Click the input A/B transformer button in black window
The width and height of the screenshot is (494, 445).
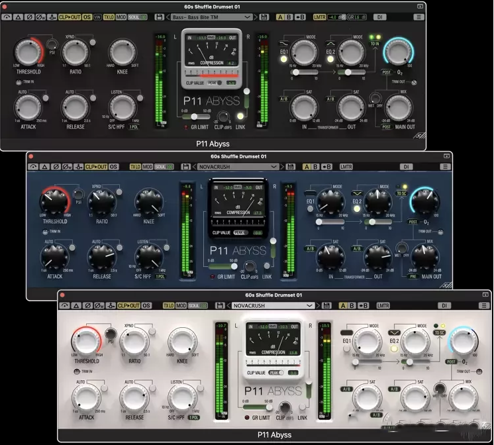point(283,99)
